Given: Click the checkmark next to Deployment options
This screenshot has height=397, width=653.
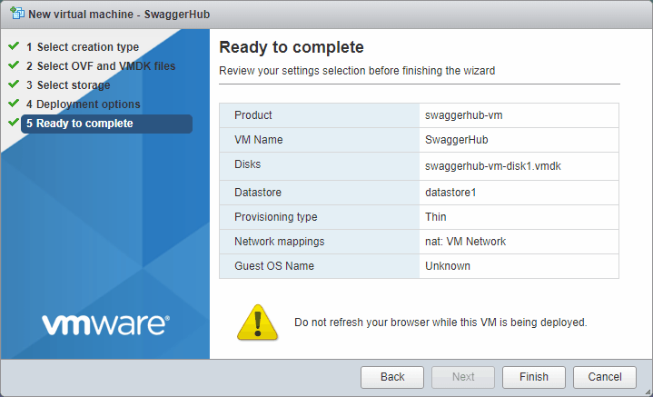Looking at the screenshot, I should click(13, 104).
